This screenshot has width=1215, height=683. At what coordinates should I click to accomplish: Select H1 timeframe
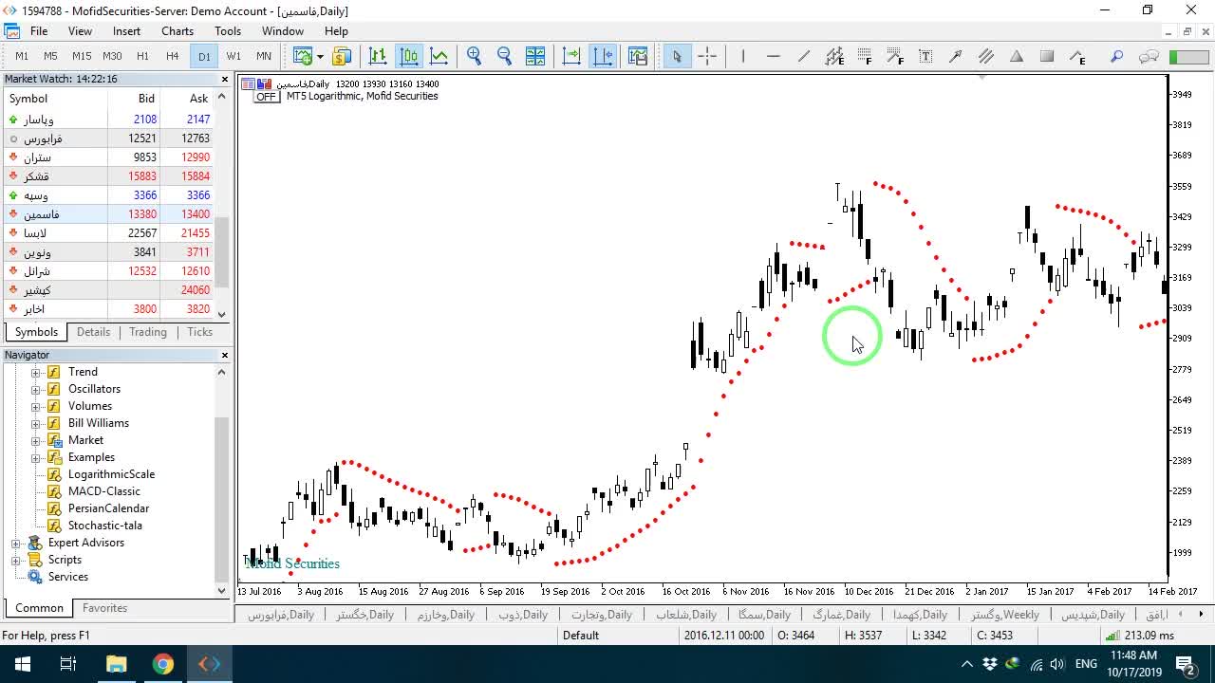coord(142,56)
